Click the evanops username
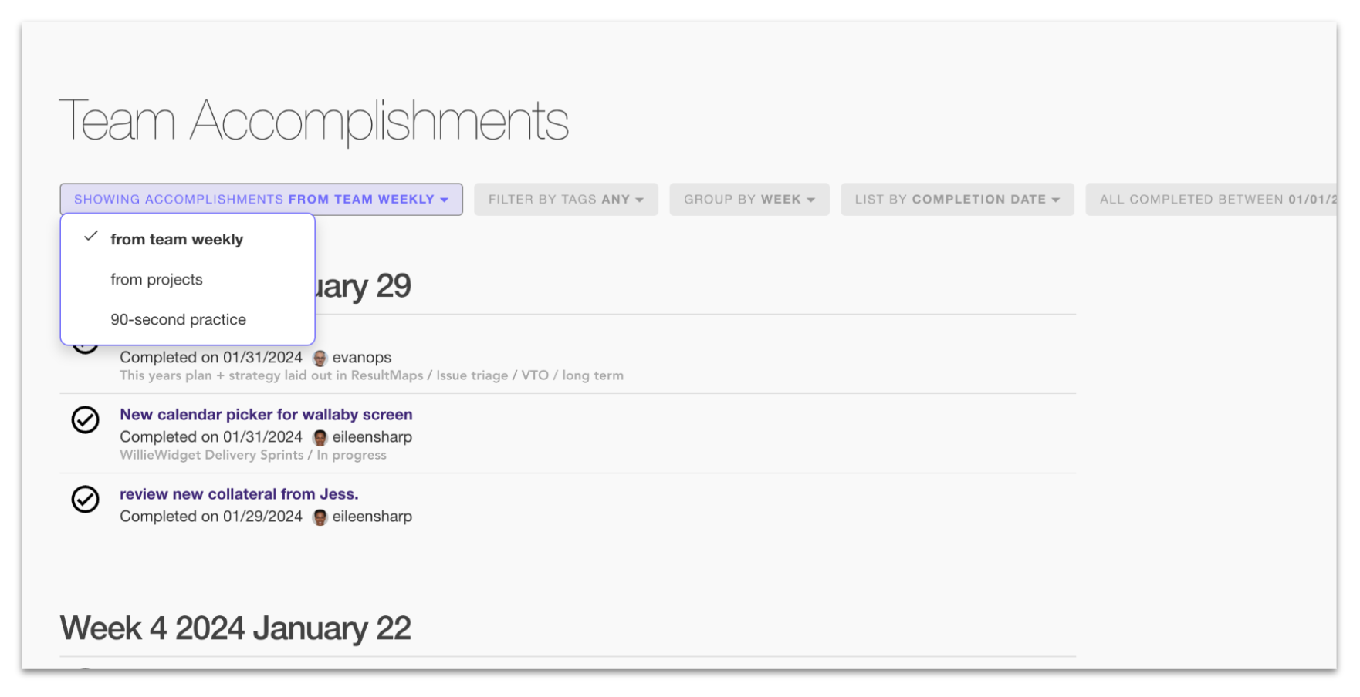This screenshot has height=697, width=1360. [361, 358]
